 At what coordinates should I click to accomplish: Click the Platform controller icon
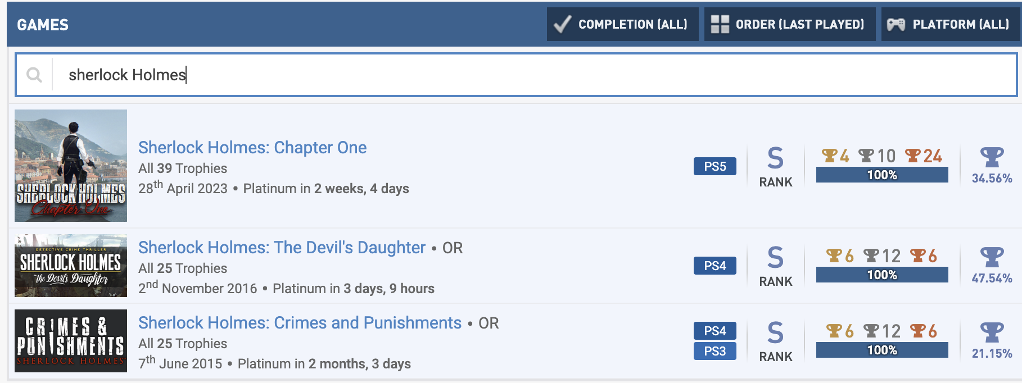(896, 24)
